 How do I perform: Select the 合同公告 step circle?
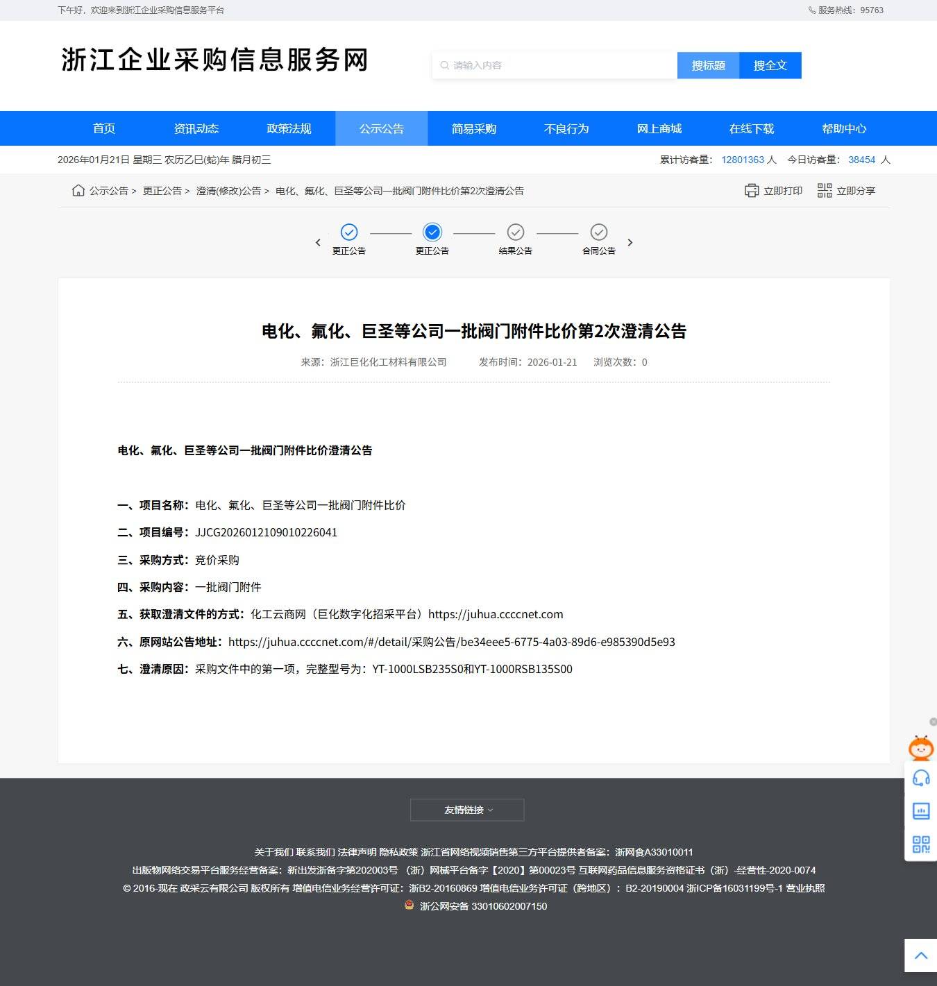pos(599,232)
